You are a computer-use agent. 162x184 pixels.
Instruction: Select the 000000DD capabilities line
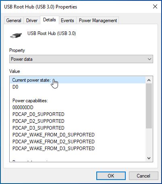point(23,108)
